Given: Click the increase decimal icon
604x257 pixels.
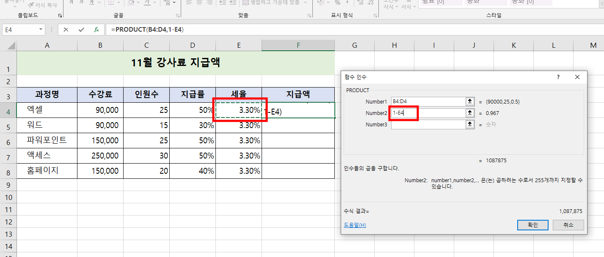Looking at the screenshot, I should click(x=360, y=3).
